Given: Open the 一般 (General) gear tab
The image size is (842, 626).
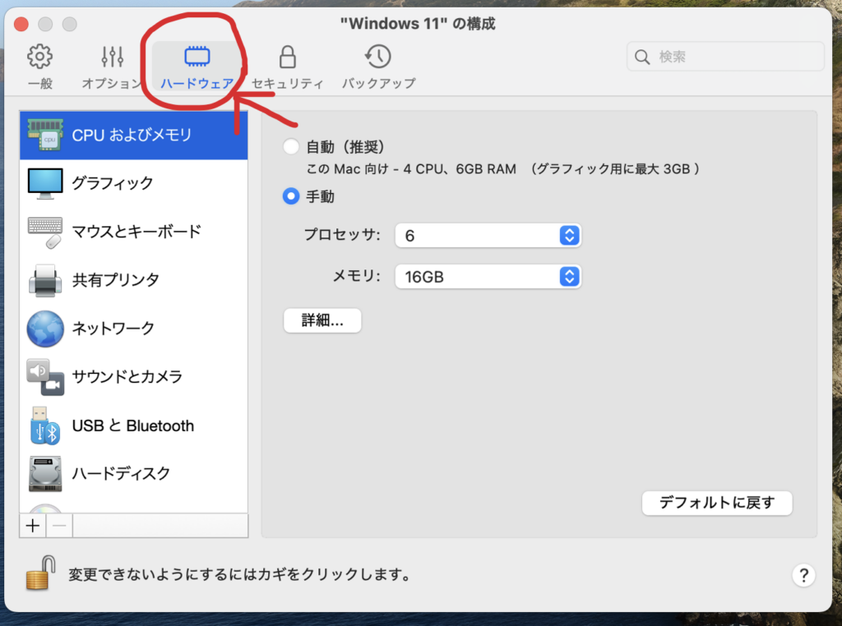Looking at the screenshot, I should (39, 67).
